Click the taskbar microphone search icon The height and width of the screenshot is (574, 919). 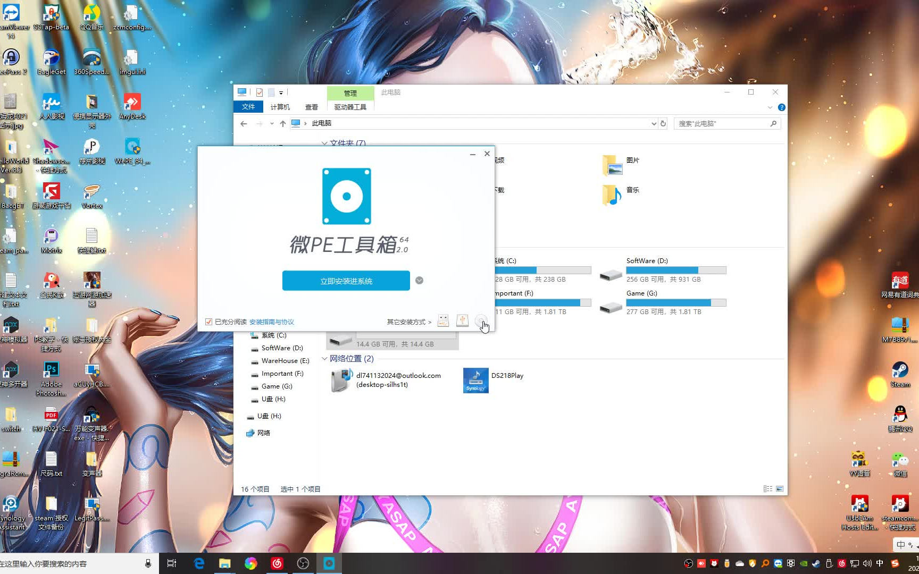[x=148, y=563]
